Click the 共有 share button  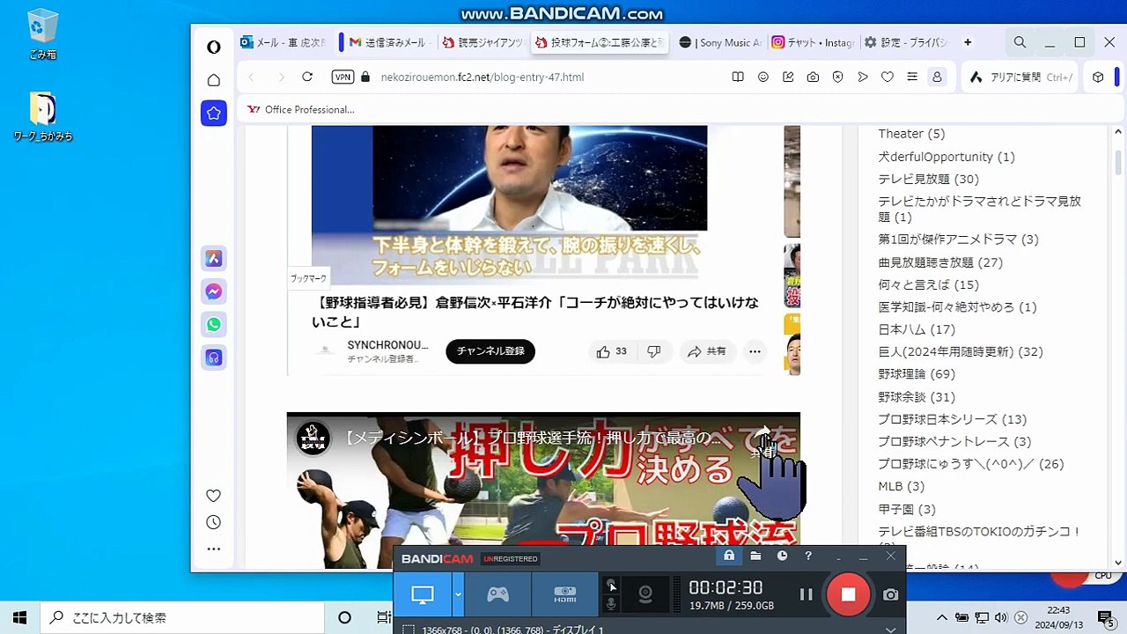[707, 351]
